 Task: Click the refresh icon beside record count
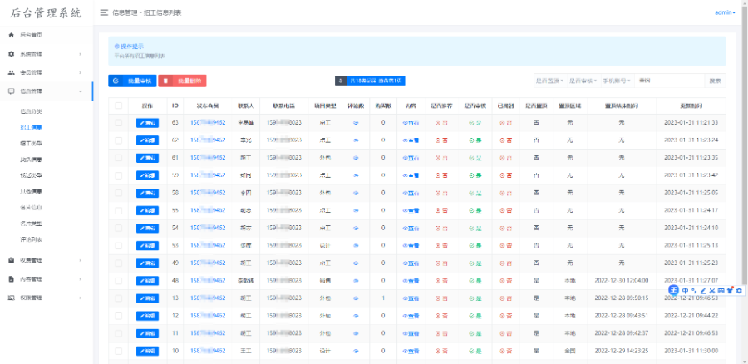pos(340,81)
